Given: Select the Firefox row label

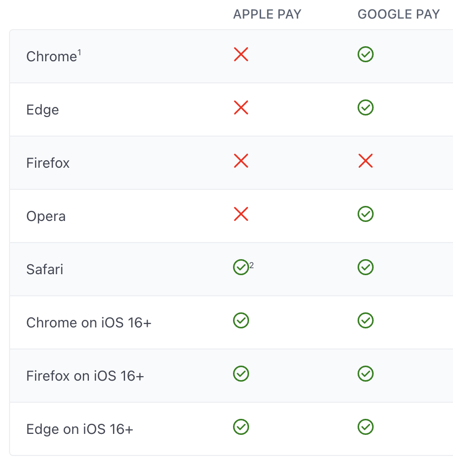Looking at the screenshot, I should [48, 163].
